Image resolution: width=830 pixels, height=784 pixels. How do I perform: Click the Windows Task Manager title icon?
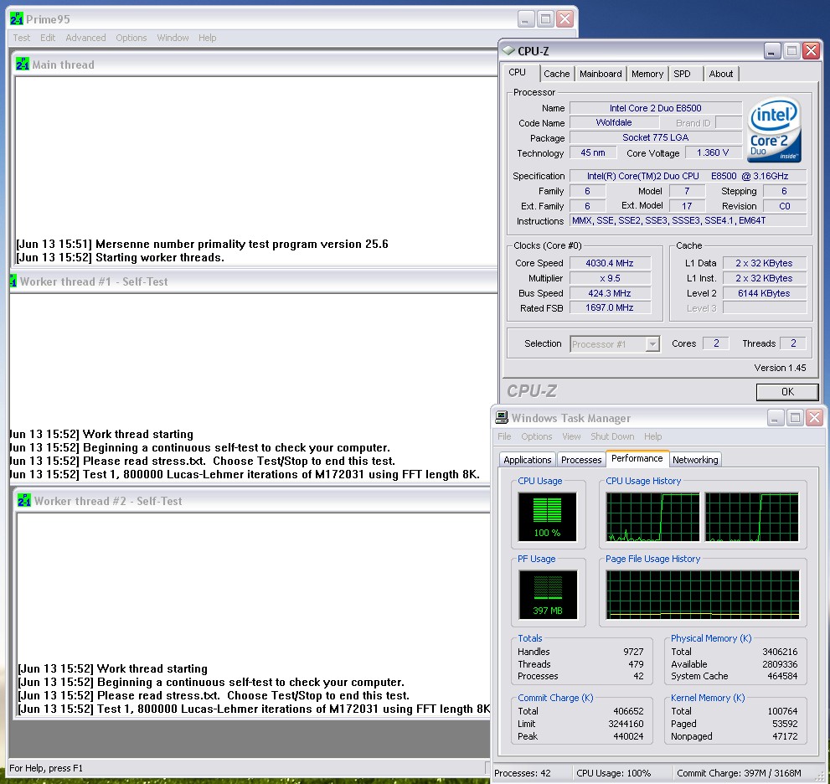pos(502,417)
